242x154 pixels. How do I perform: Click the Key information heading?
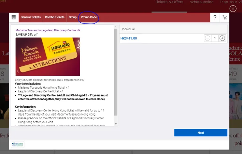tap(25, 107)
